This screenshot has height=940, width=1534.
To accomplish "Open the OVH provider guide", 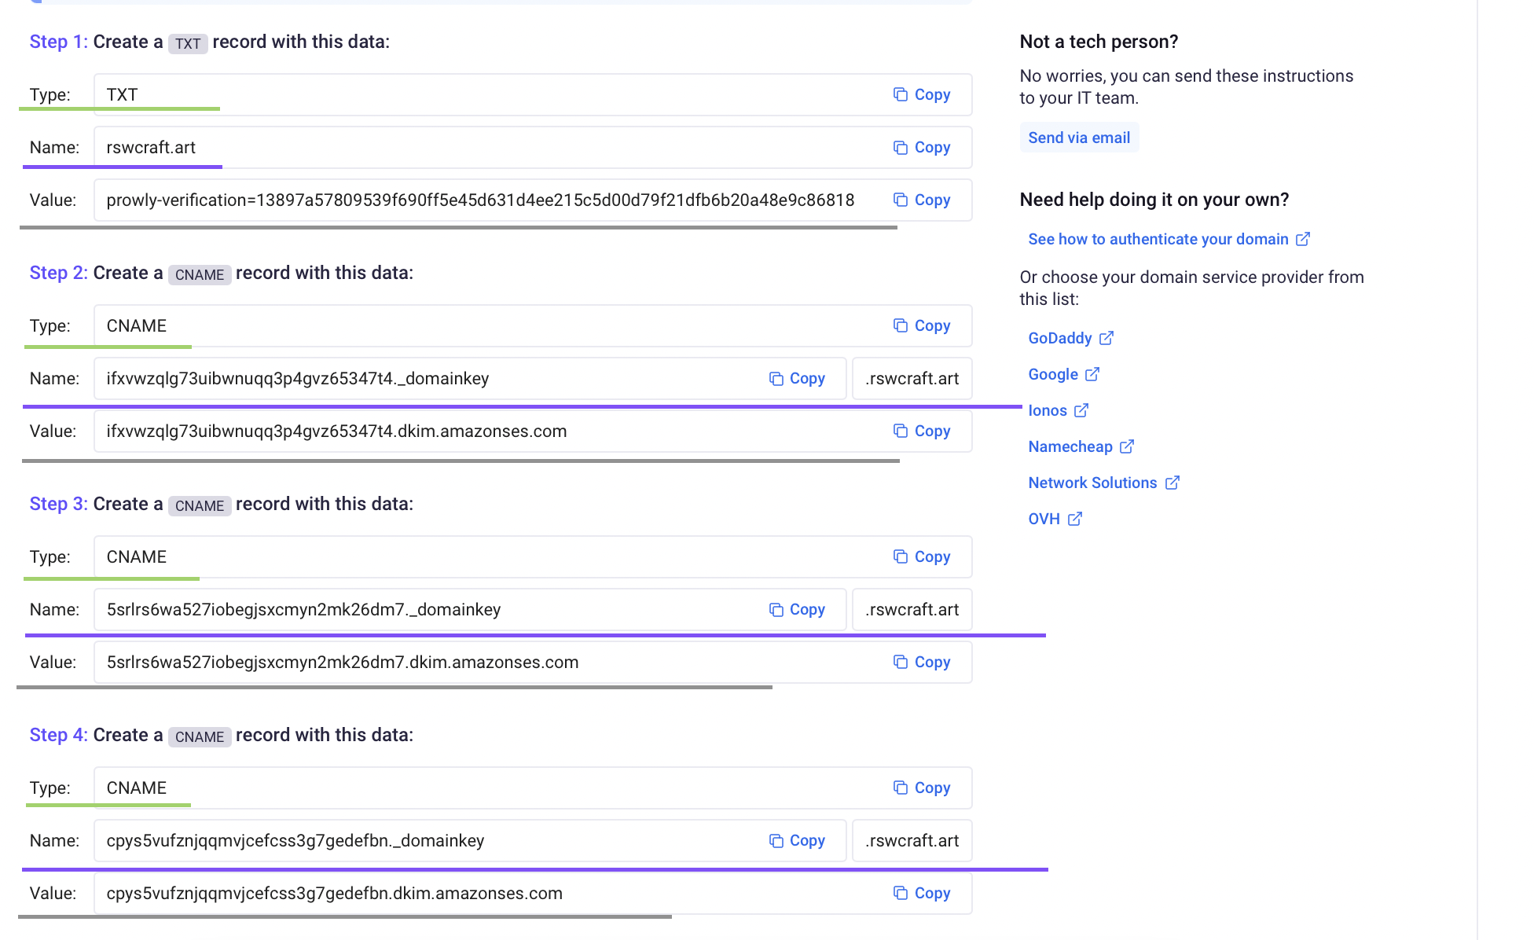I will tap(1055, 519).
